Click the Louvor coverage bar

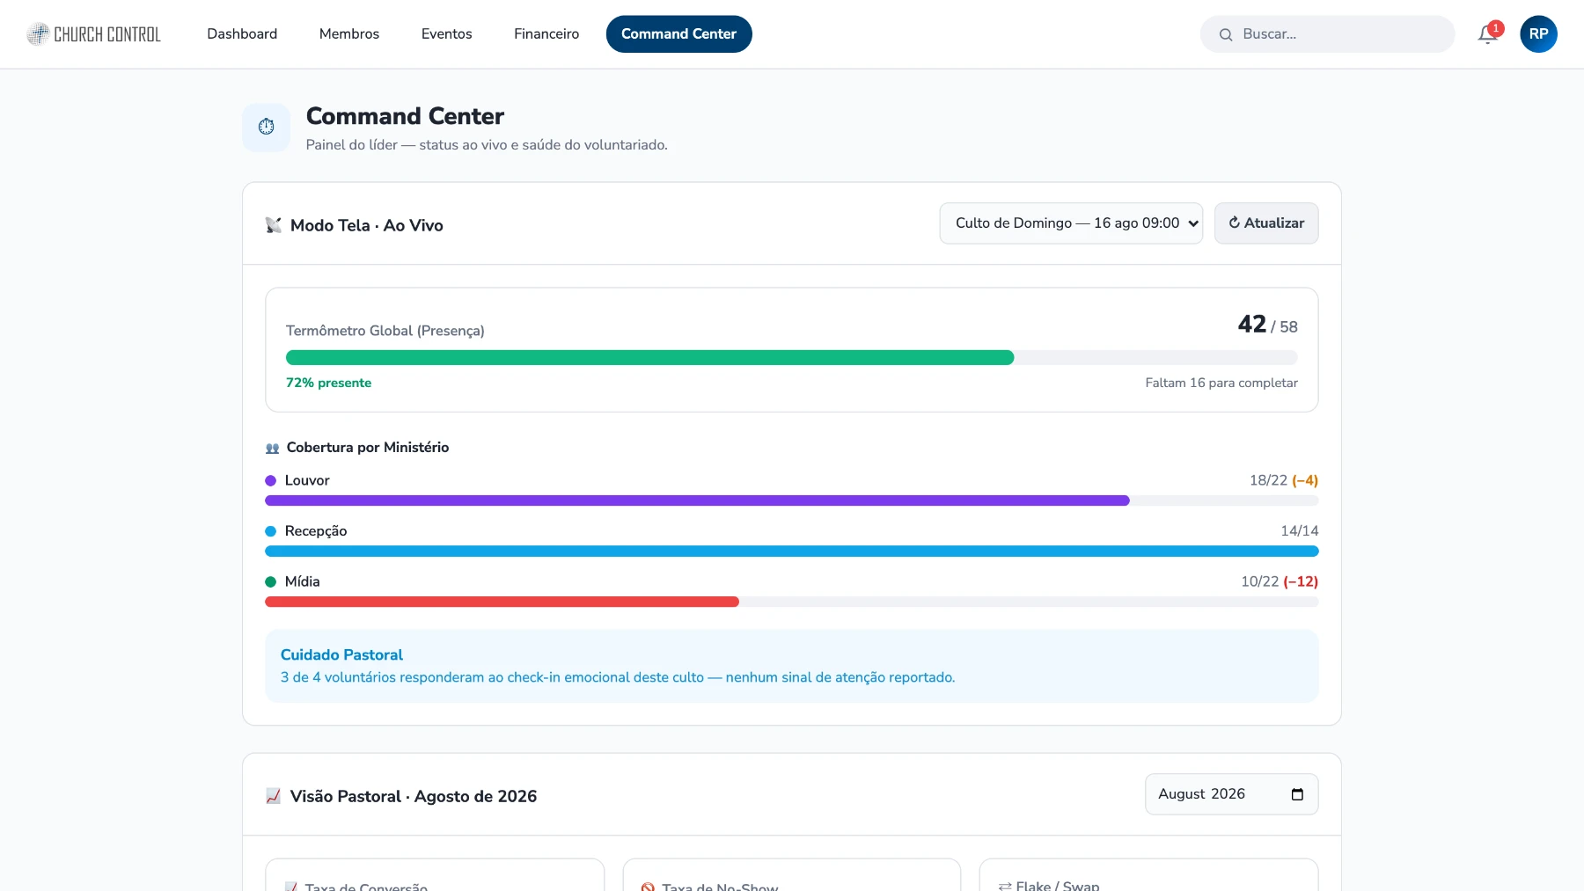(x=791, y=500)
